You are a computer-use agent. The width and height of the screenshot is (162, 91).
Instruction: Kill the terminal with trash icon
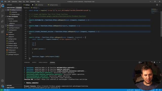[154, 62]
